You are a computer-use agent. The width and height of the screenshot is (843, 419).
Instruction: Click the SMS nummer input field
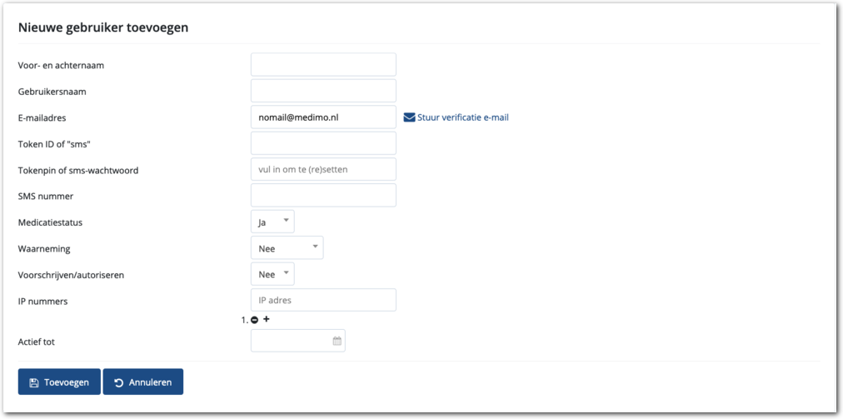(323, 195)
